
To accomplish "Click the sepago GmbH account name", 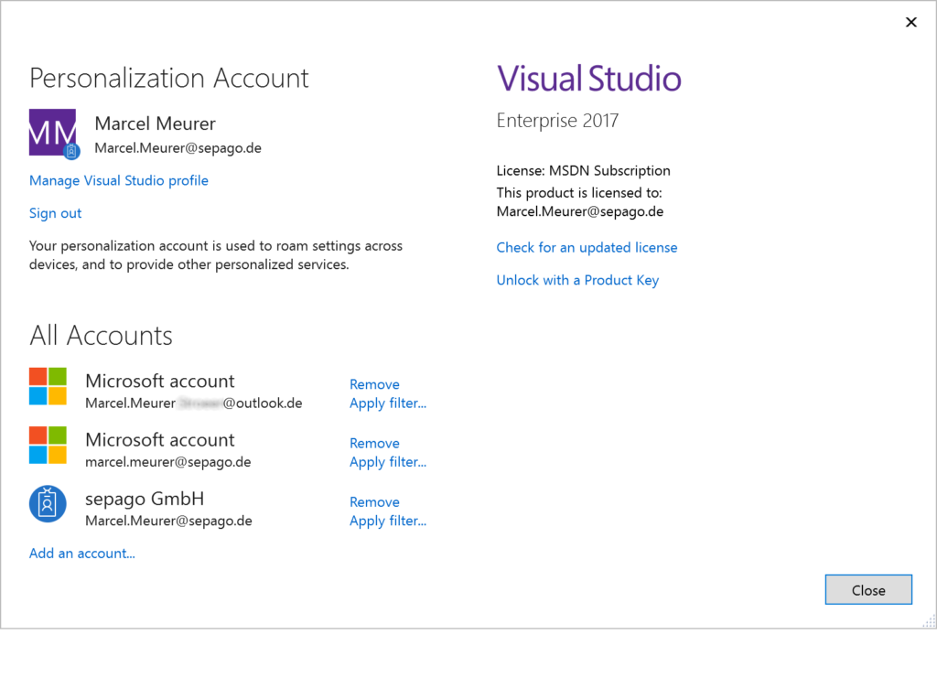I will [145, 499].
